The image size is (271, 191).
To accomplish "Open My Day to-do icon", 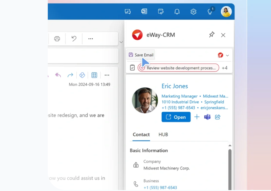I will tap(161, 12).
